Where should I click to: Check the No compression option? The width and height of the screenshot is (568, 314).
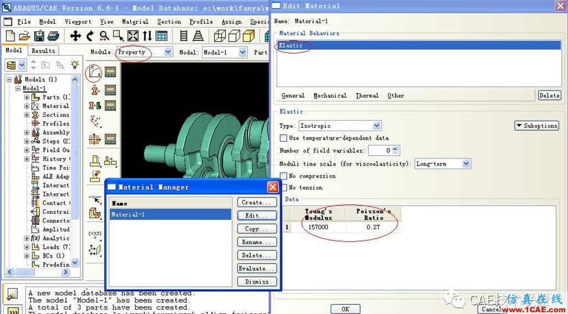(x=283, y=176)
